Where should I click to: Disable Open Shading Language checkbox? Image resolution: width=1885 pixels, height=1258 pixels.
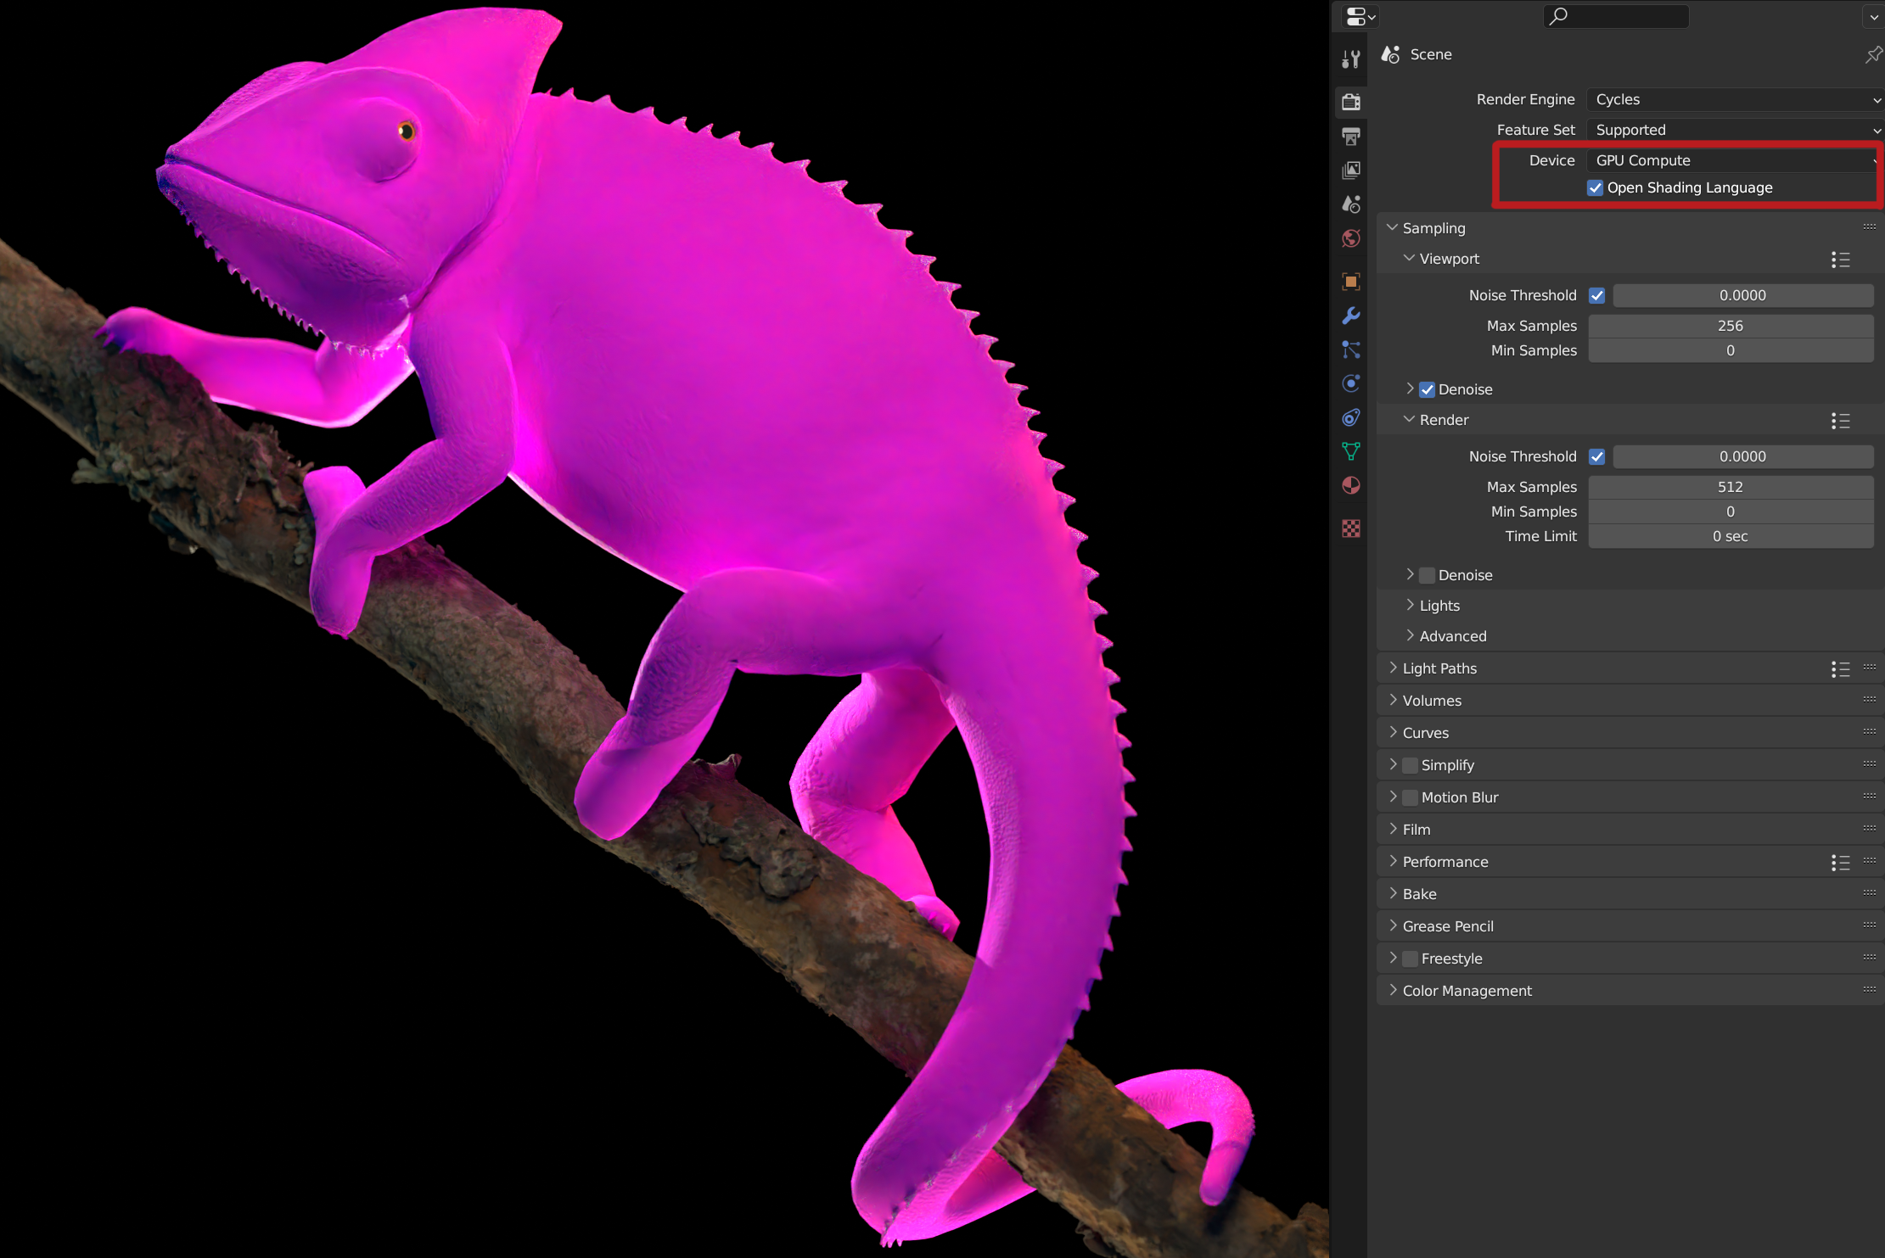pyautogui.click(x=1595, y=187)
